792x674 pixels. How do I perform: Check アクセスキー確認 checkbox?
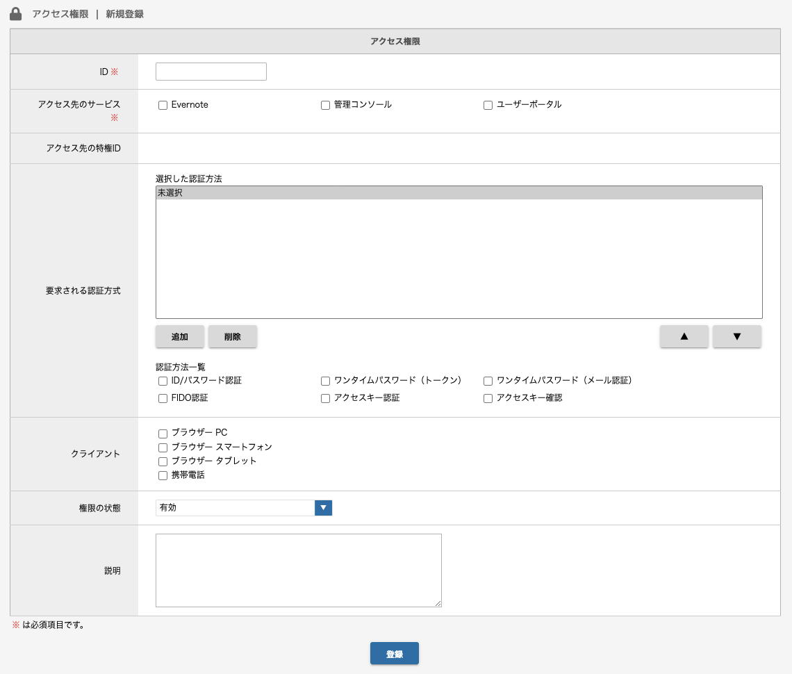[488, 399]
